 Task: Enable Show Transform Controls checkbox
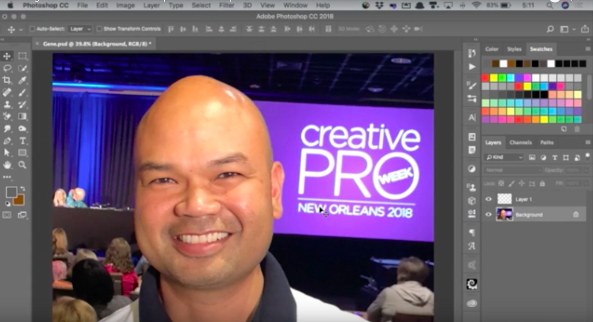point(99,29)
